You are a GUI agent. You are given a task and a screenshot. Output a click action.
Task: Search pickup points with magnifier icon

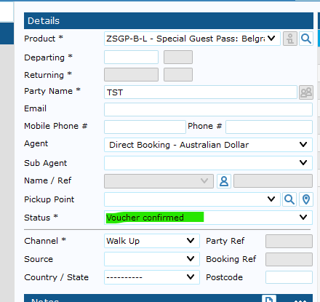[289, 199]
